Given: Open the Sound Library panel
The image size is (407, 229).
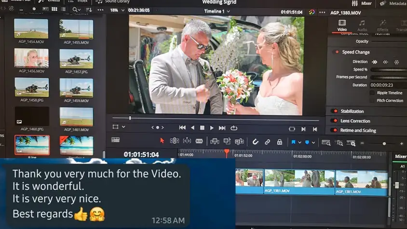Looking at the screenshot, I should [x=113, y=1].
